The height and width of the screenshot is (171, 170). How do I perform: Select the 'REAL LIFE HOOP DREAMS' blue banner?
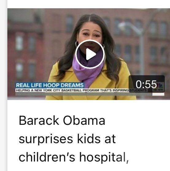click(x=50, y=85)
